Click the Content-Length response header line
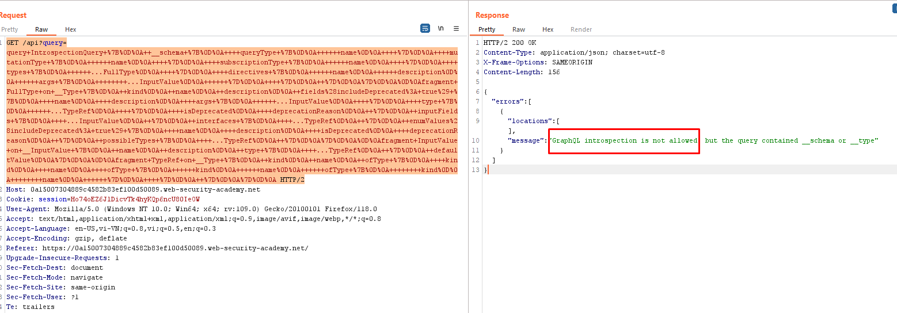Viewport: 897px width, 313px height. coord(522,72)
